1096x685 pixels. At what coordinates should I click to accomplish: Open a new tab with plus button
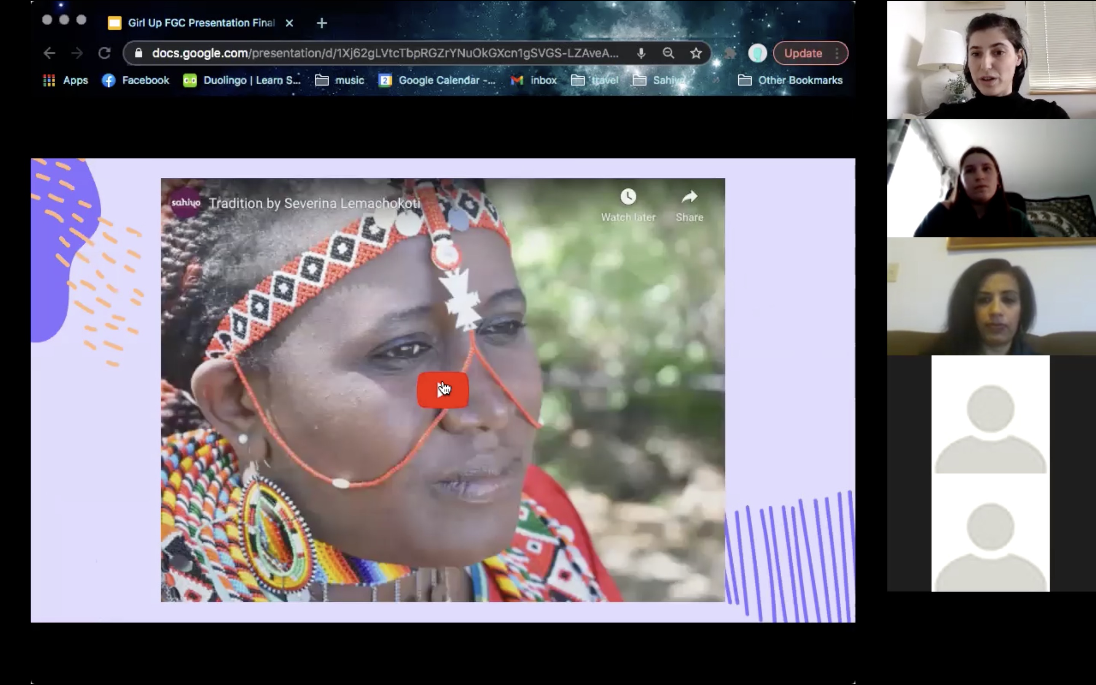[322, 23]
